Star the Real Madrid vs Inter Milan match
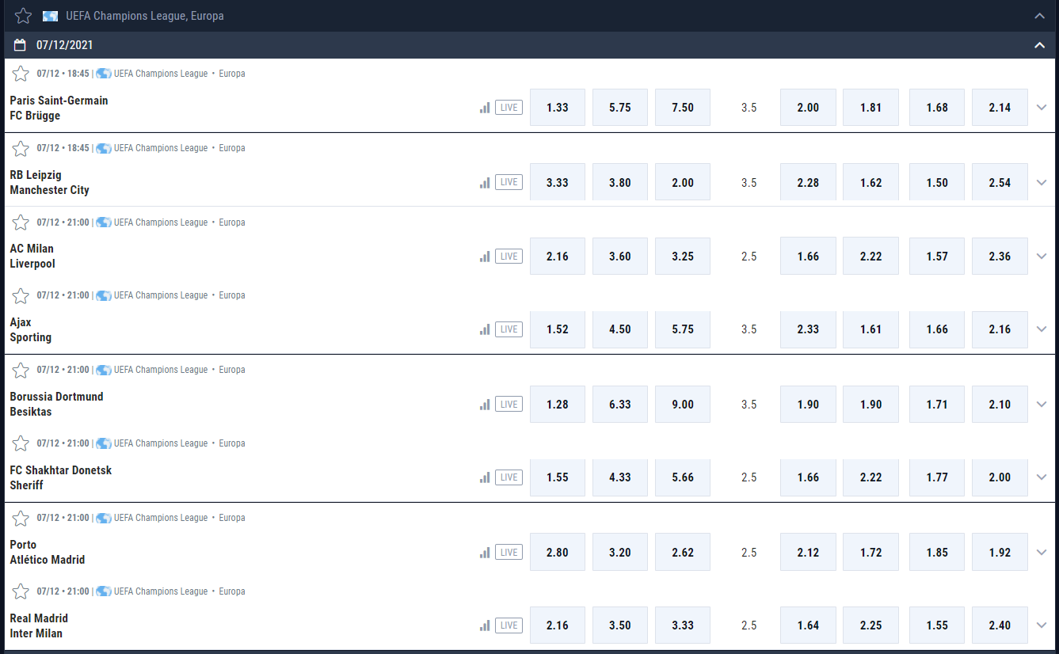This screenshot has width=1059, height=654. [21, 591]
